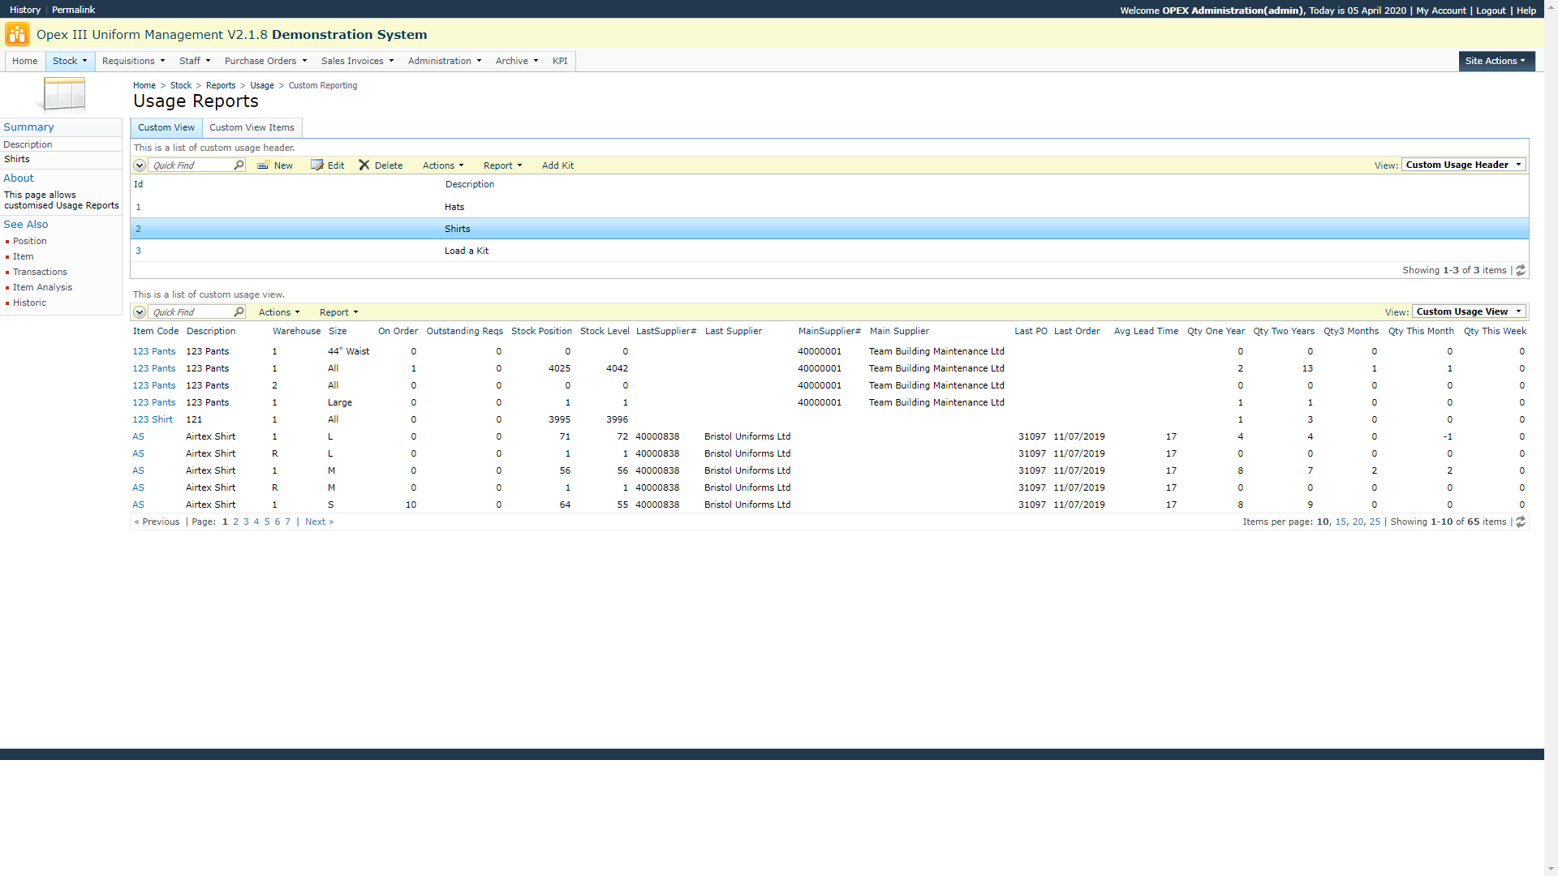Switch to Custom View Items tab

point(252,127)
